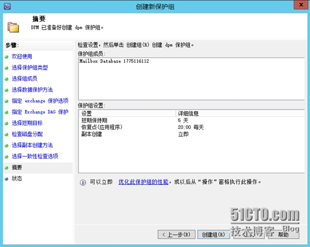
Task: Select the 副本创建 settings row
Action: click(191, 134)
